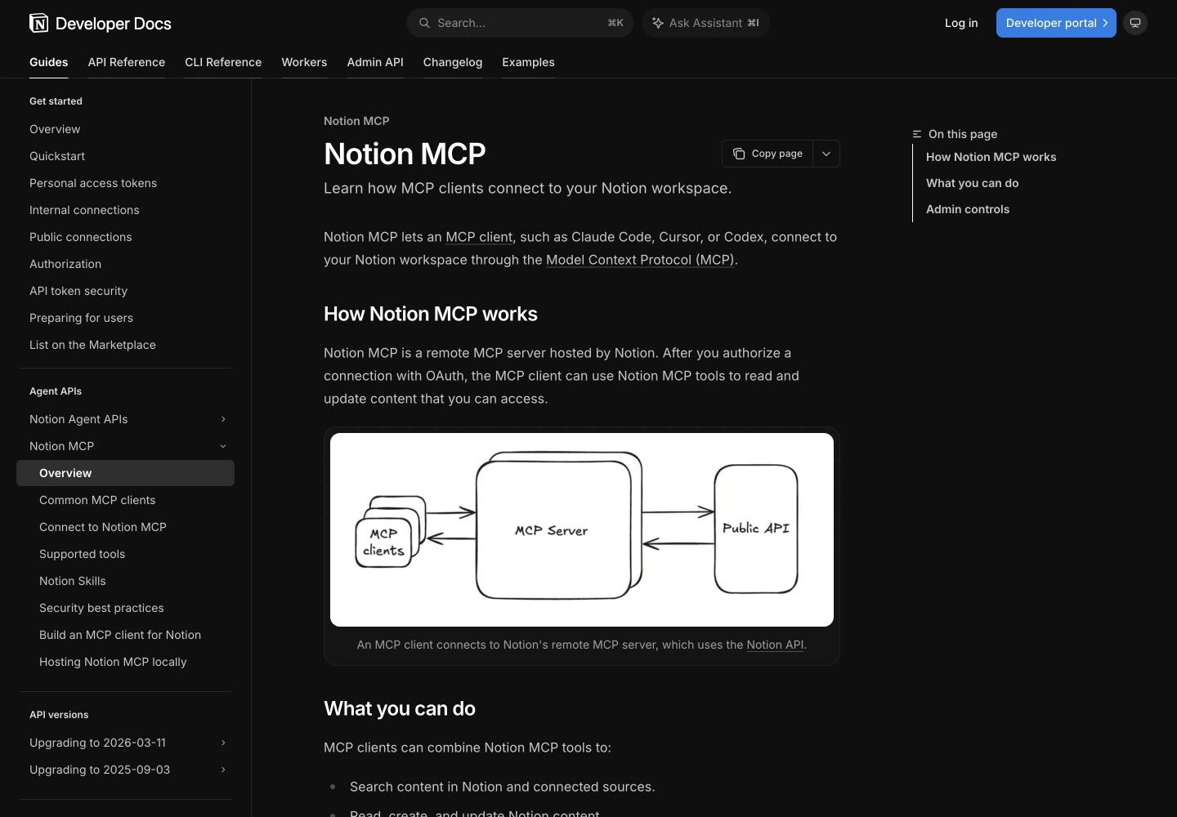Toggle the theme via monitor icon
1177x817 pixels.
pyautogui.click(x=1135, y=23)
